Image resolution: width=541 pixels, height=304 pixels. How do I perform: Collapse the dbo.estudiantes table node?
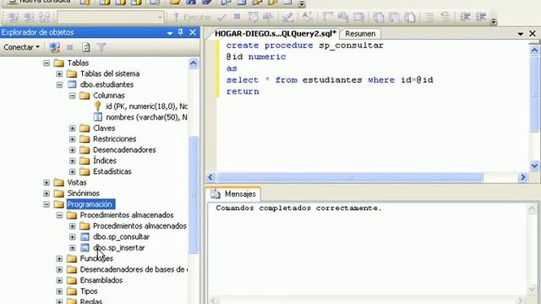tap(59, 84)
